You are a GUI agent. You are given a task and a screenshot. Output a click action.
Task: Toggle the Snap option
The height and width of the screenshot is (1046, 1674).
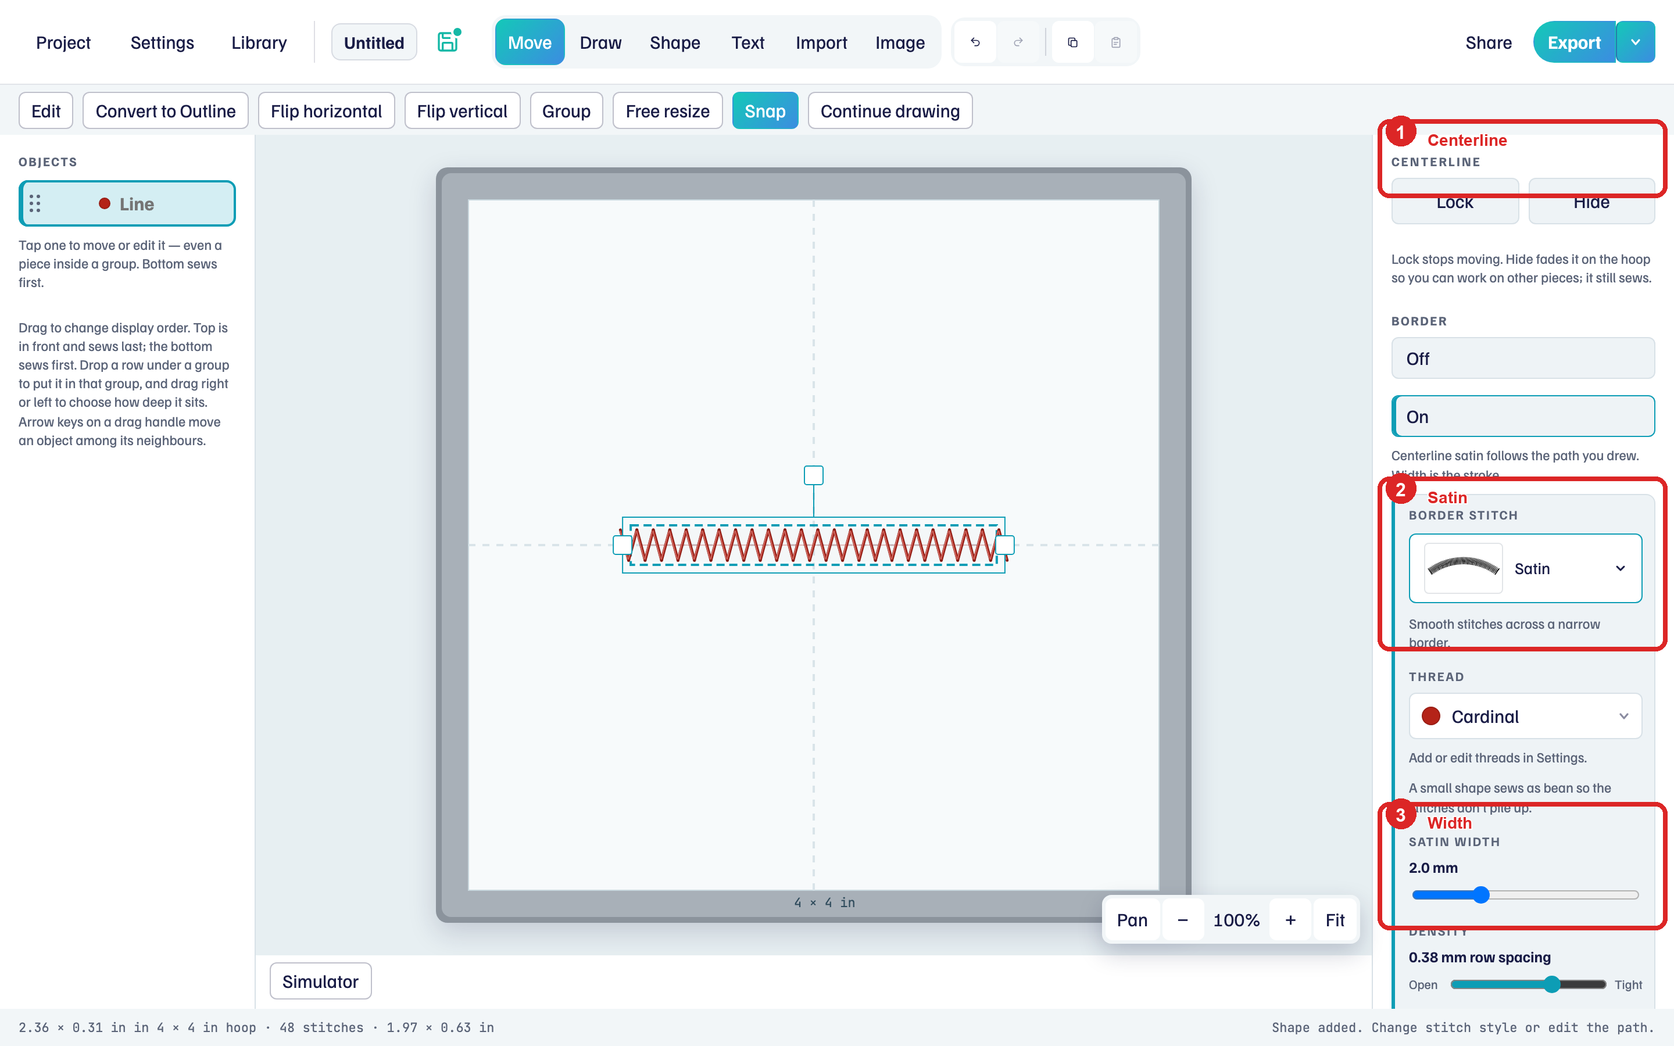(x=765, y=110)
